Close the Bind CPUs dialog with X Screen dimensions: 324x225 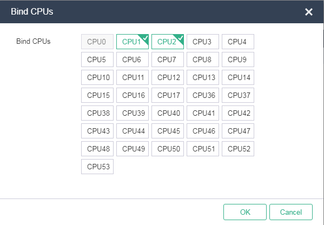pos(309,12)
